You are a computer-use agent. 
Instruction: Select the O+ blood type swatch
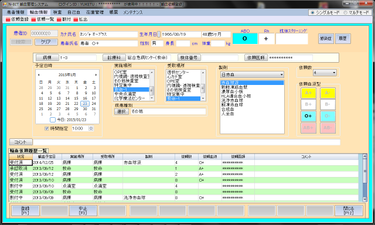(308, 116)
